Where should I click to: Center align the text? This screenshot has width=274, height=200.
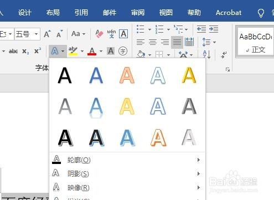(x=153, y=42)
